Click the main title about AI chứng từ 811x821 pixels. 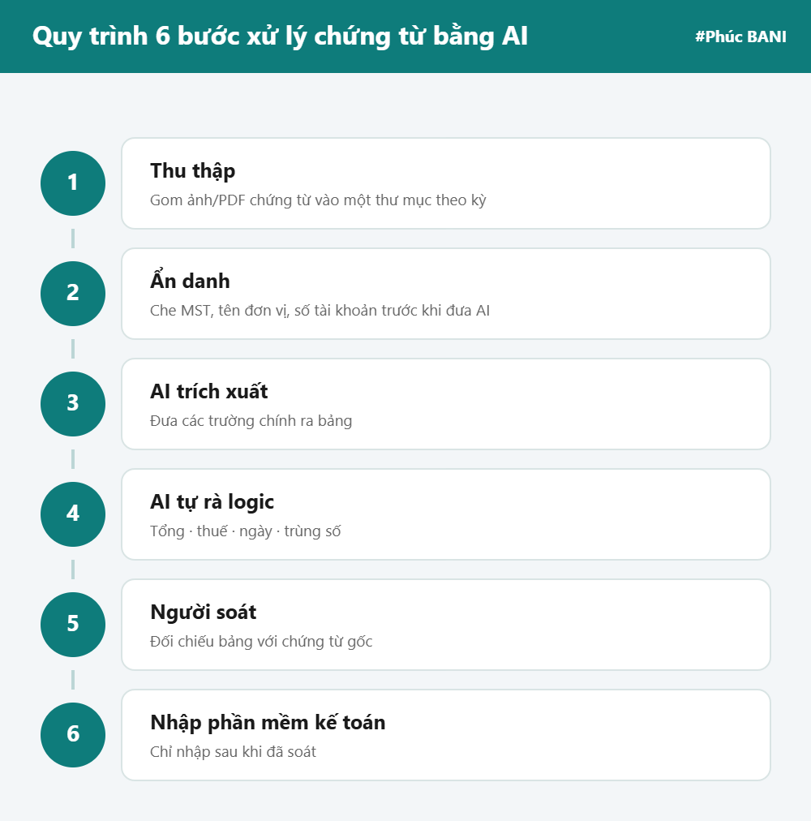tap(280, 37)
